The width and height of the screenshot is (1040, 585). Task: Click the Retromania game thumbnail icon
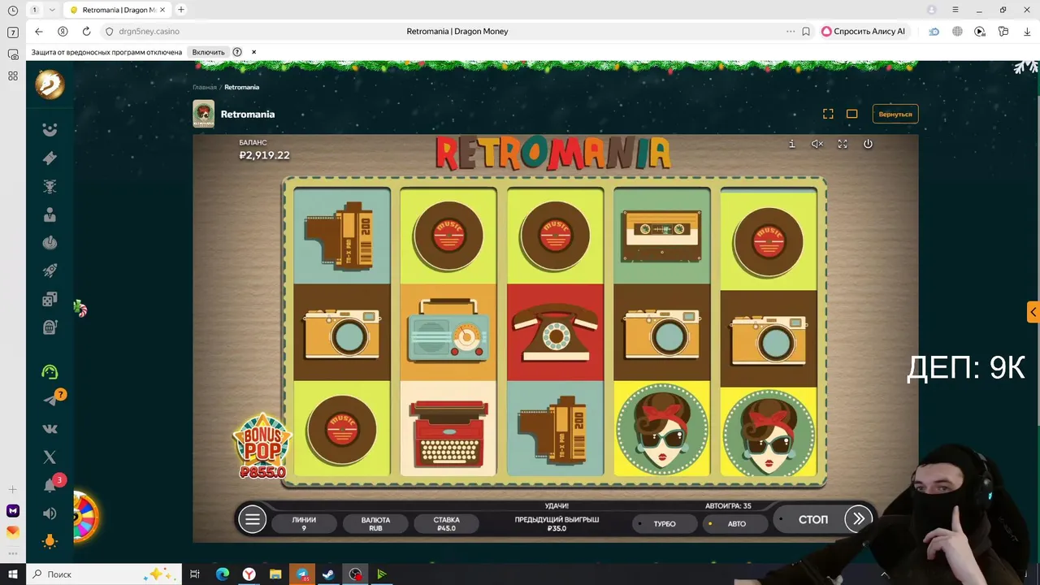(203, 114)
